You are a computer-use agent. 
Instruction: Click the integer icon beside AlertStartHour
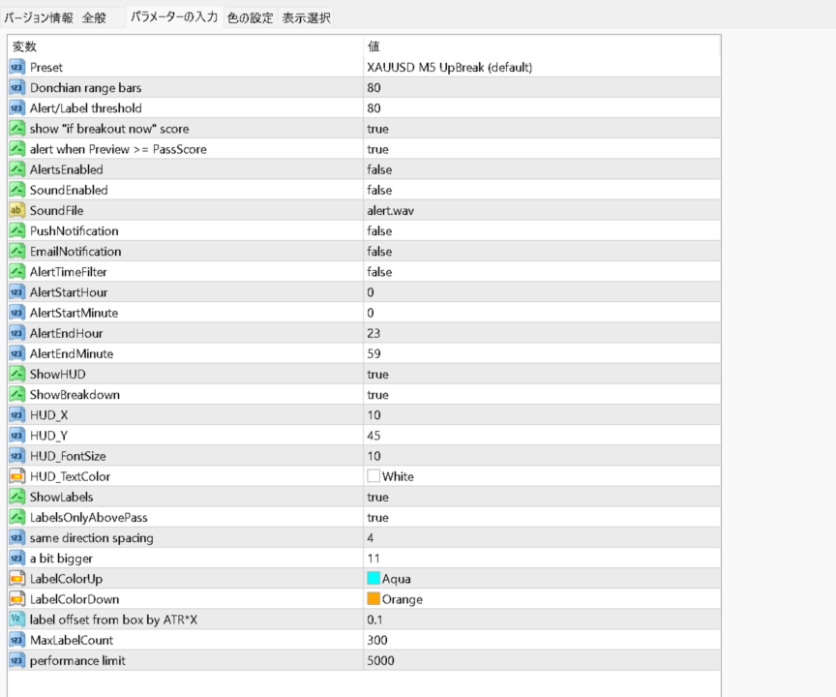point(16,292)
